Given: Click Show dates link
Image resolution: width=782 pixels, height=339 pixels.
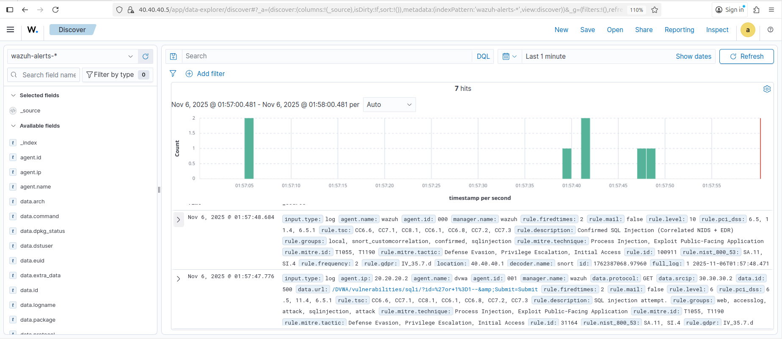Looking at the screenshot, I should tap(693, 56).
